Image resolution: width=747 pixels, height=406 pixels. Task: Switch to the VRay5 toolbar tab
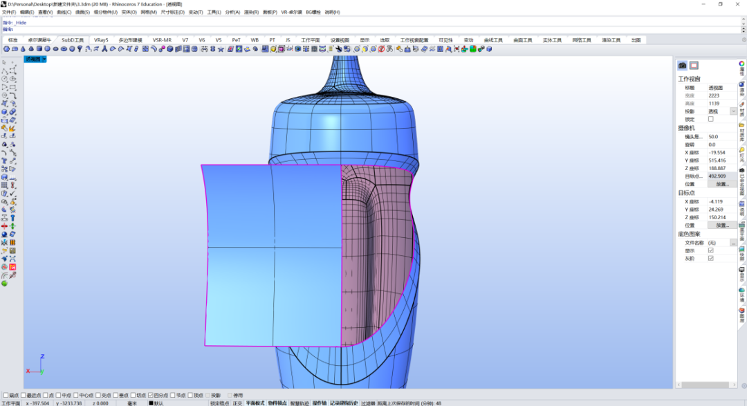pyautogui.click(x=101, y=40)
